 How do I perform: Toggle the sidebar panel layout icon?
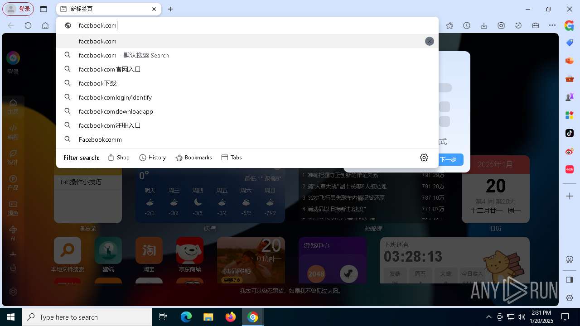pos(570,280)
